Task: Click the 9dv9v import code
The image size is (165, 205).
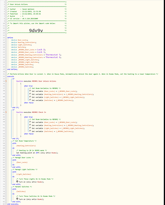Action: [36, 31]
